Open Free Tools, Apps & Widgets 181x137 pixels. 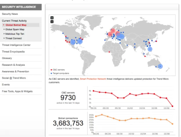[x=17, y=91]
